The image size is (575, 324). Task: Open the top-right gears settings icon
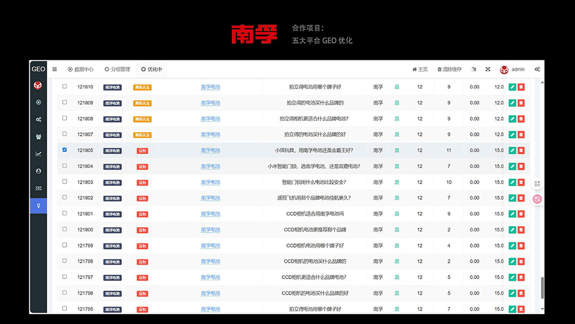click(537, 70)
